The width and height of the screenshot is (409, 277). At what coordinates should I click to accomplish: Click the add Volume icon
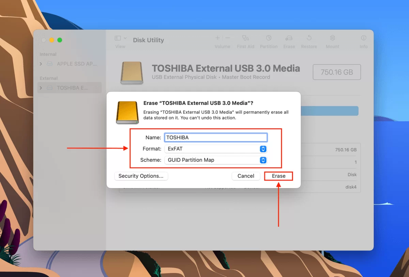tap(217, 38)
